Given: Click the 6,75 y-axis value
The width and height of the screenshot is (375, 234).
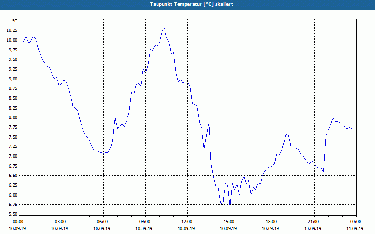Looking at the screenshot, I should coord(13,166).
